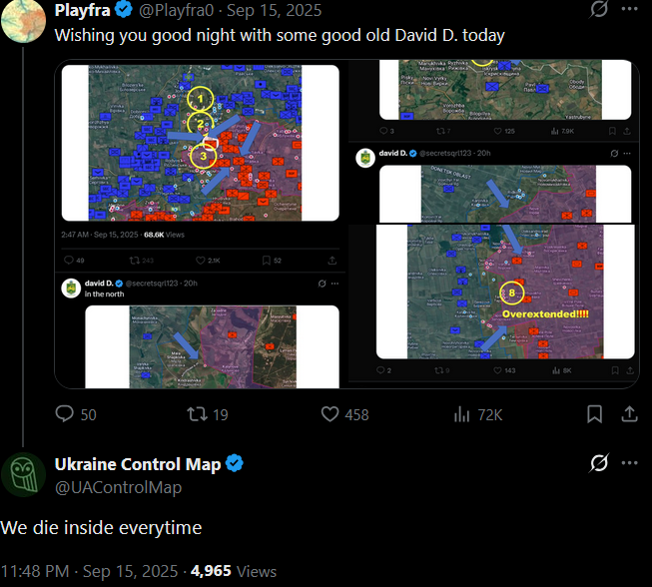Open Grok icon on Playfra's post
652x587 pixels.
coord(599,9)
